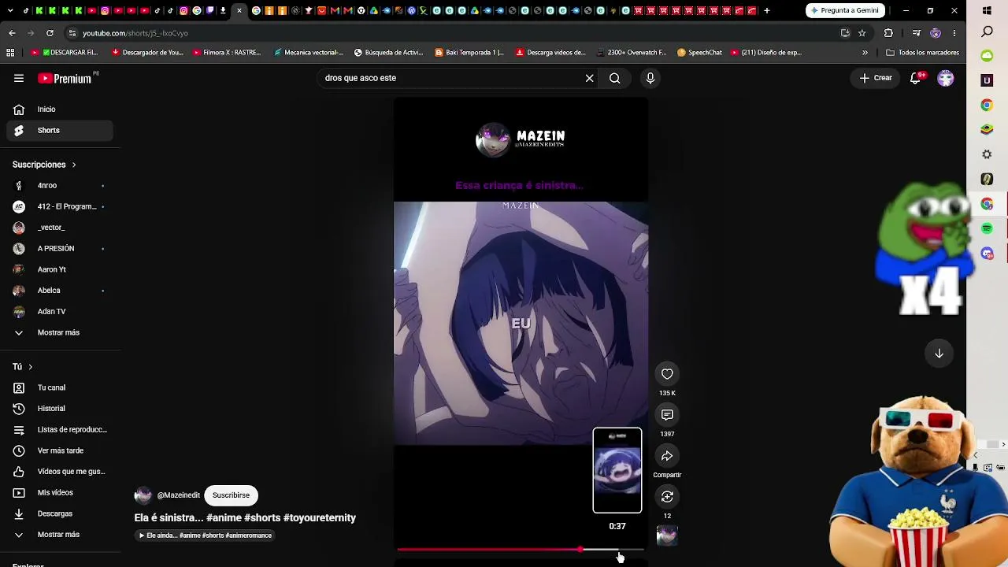This screenshot has width=1008, height=567.
Task: Open the Adan TV channel
Action: [60, 312]
